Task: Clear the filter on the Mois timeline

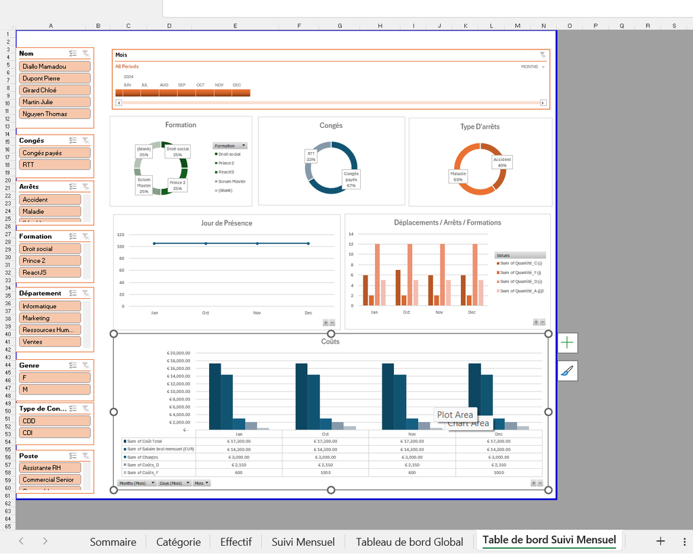Action: 542,55
